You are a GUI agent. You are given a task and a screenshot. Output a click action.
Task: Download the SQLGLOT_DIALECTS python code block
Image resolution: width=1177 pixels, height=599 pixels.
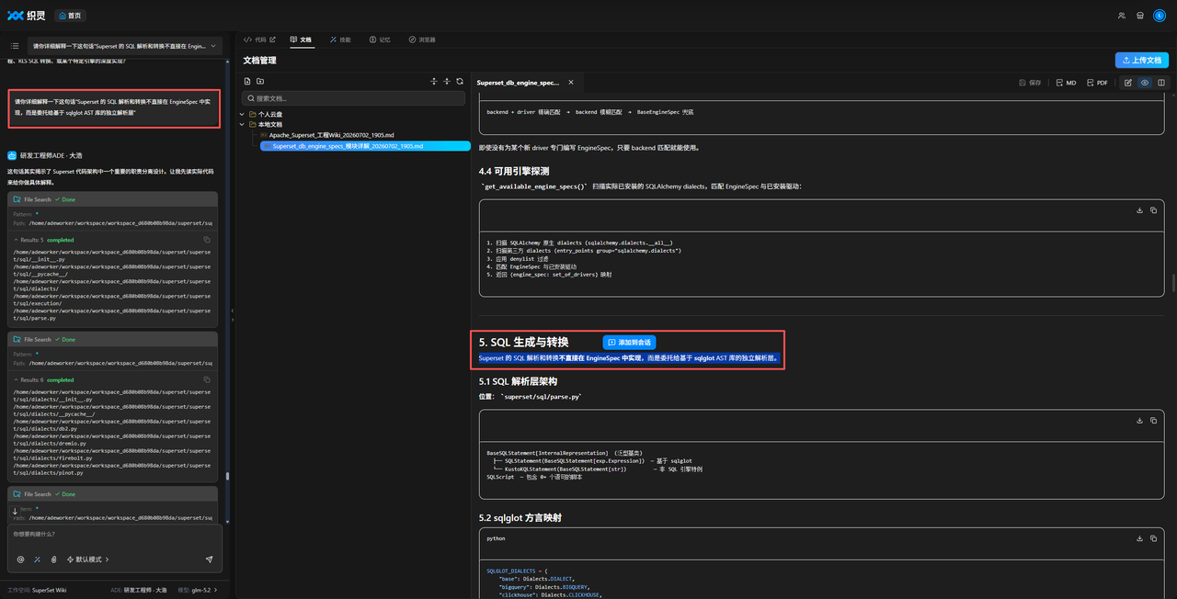[1140, 538]
